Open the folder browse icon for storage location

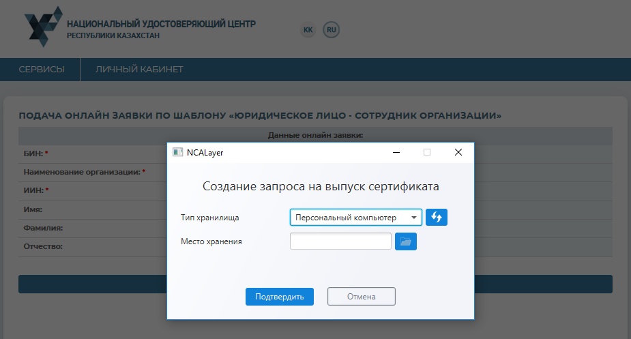point(406,241)
